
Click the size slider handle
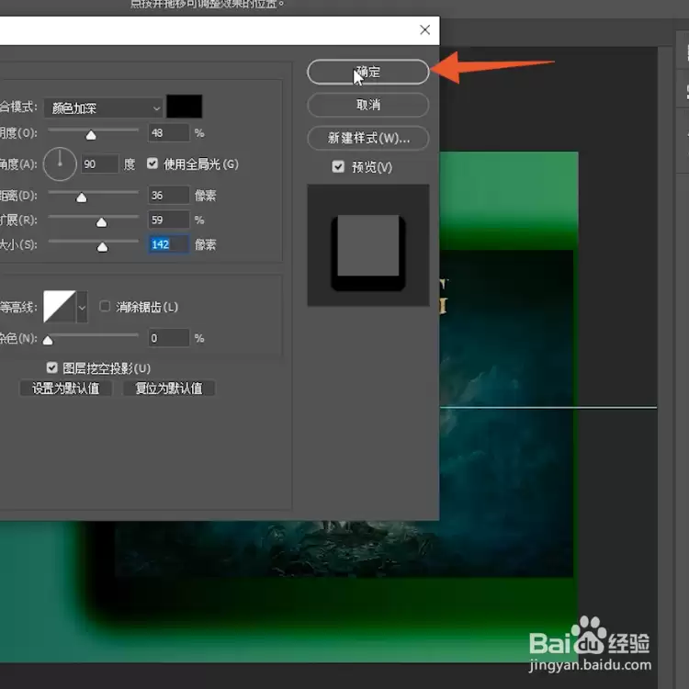pyautogui.click(x=102, y=247)
